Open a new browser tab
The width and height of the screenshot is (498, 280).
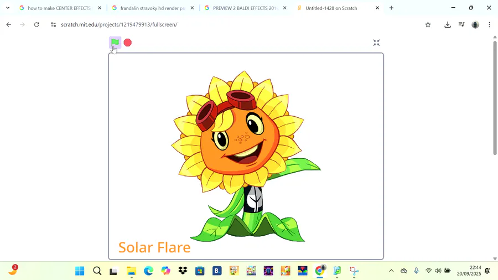[391, 8]
